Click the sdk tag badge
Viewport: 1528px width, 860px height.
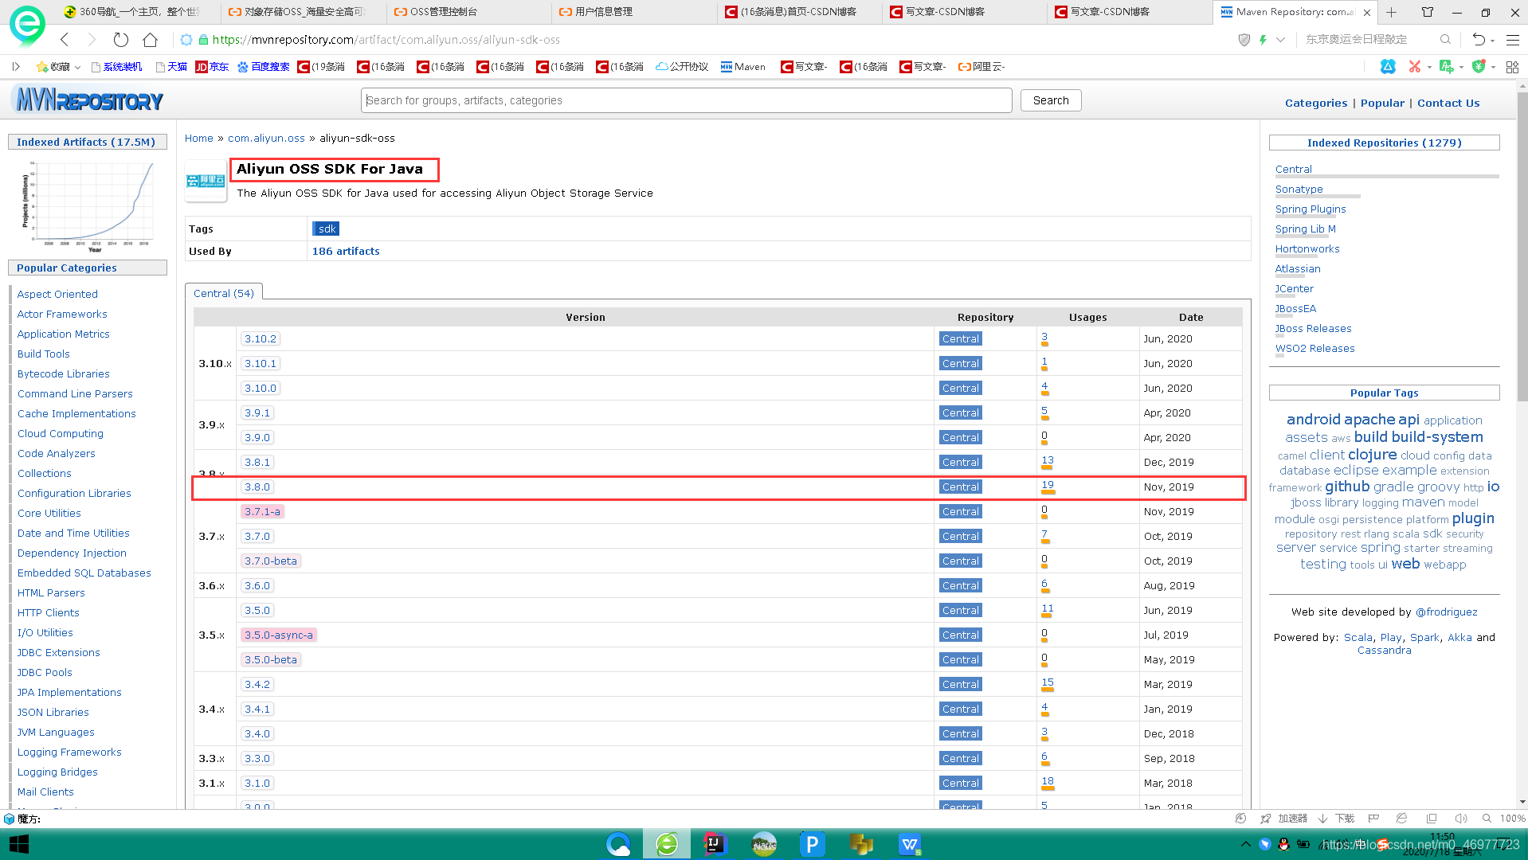pyautogui.click(x=327, y=229)
